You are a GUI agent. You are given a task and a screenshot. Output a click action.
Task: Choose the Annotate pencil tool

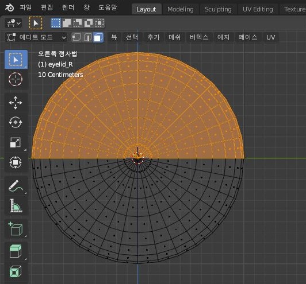[16, 185]
